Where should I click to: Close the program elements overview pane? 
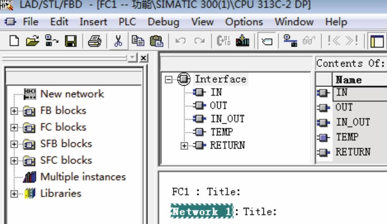point(144,58)
